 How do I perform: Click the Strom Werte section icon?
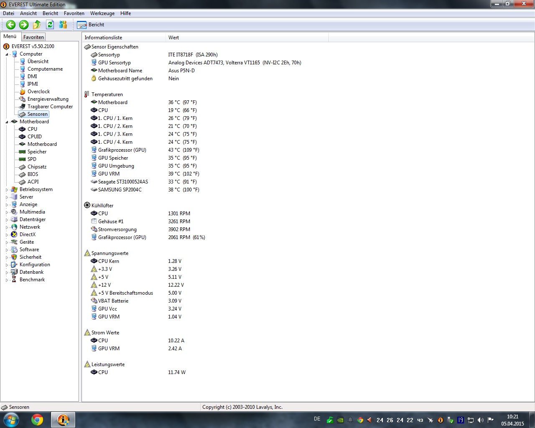[x=87, y=333]
